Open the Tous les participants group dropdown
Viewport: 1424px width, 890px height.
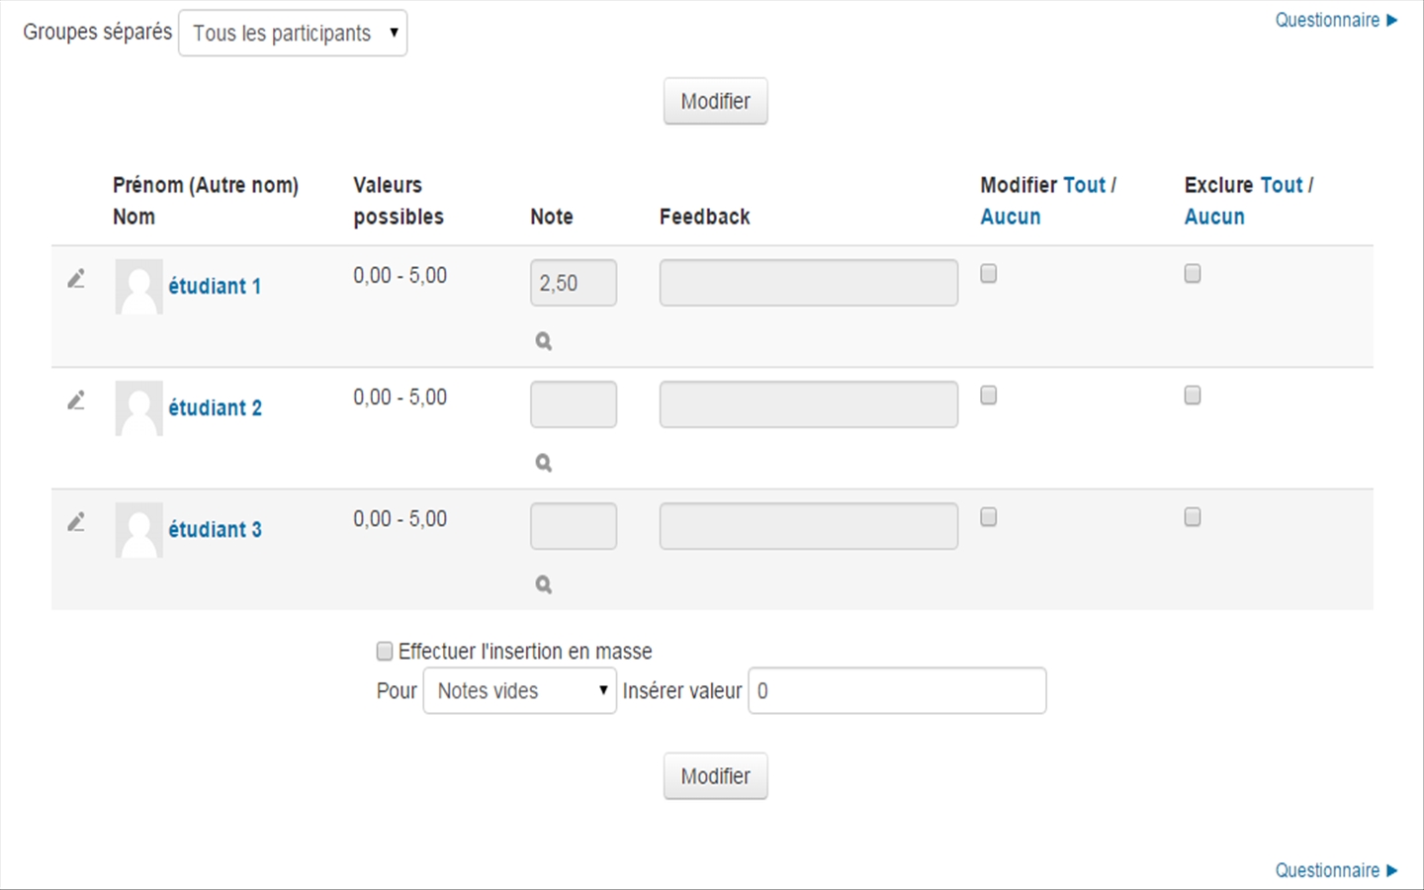(293, 33)
